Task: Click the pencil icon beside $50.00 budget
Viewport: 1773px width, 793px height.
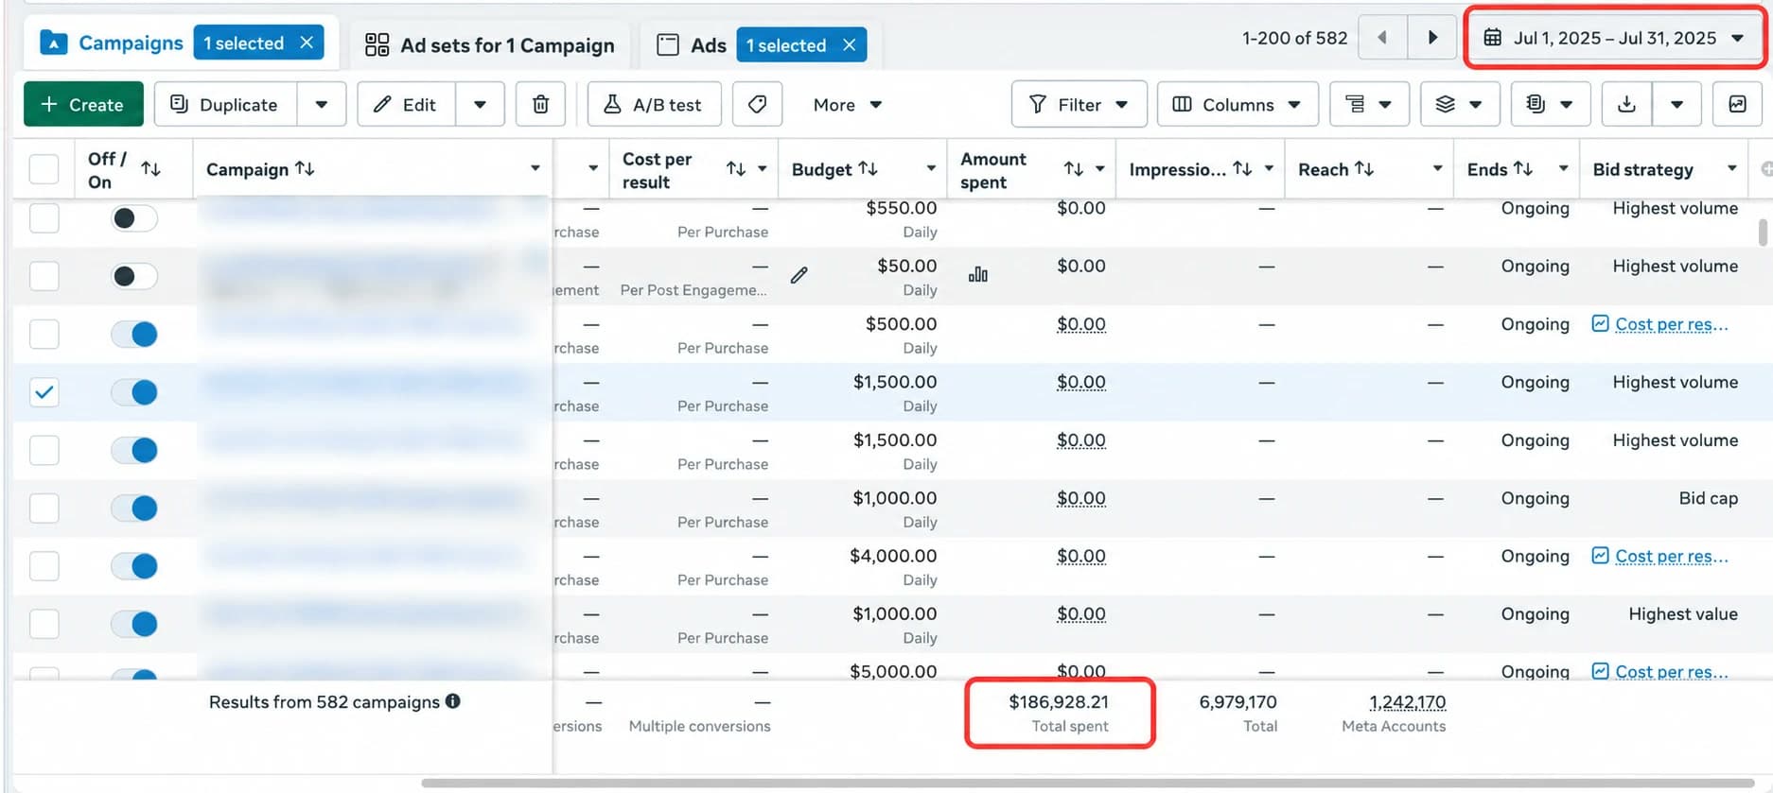Action: (799, 275)
